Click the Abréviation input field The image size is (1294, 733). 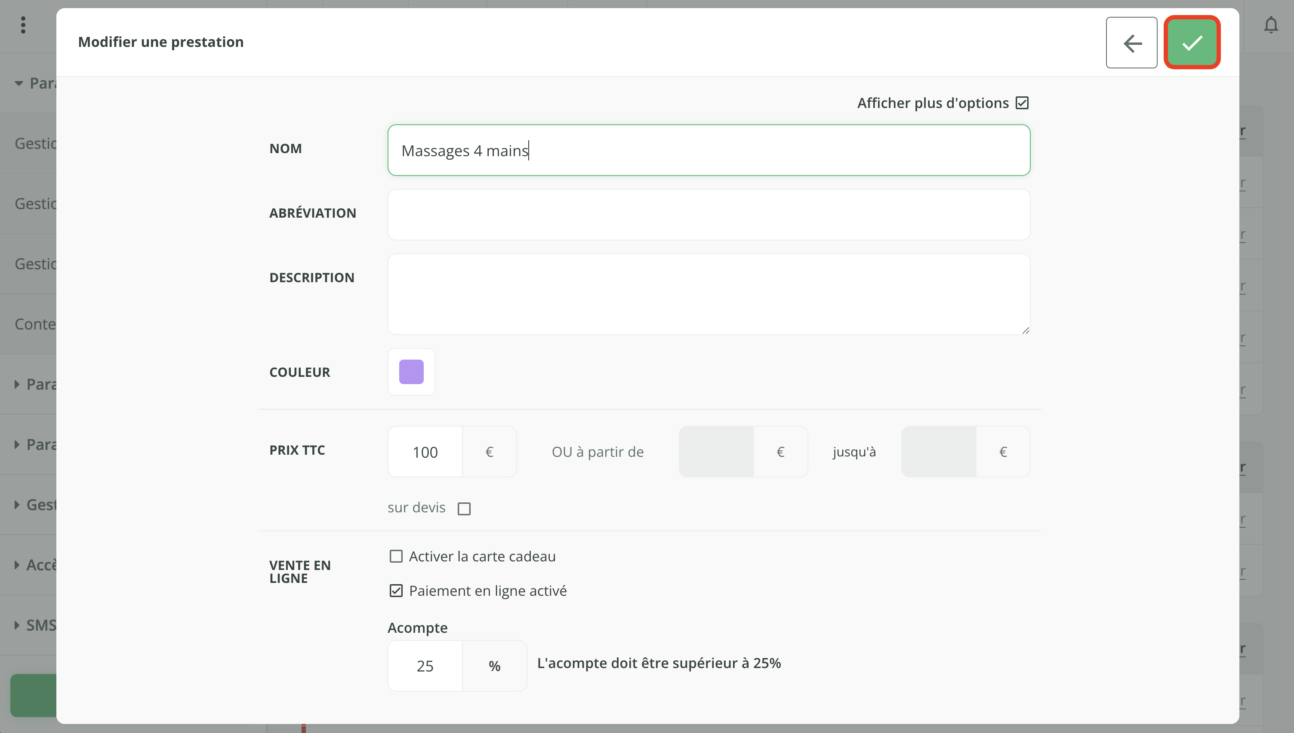pyautogui.click(x=708, y=215)
